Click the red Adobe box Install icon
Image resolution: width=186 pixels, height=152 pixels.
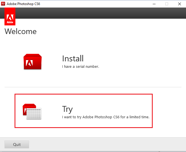pos(32,62)
